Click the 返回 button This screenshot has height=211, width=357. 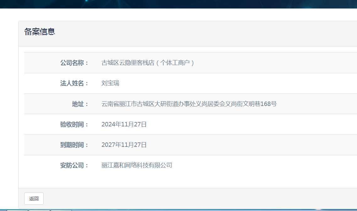[x=34, y=198]
